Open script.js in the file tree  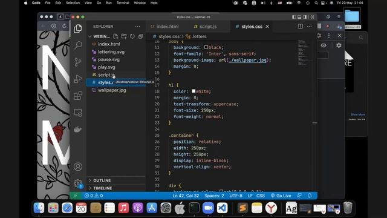click(x=106, y=75)
